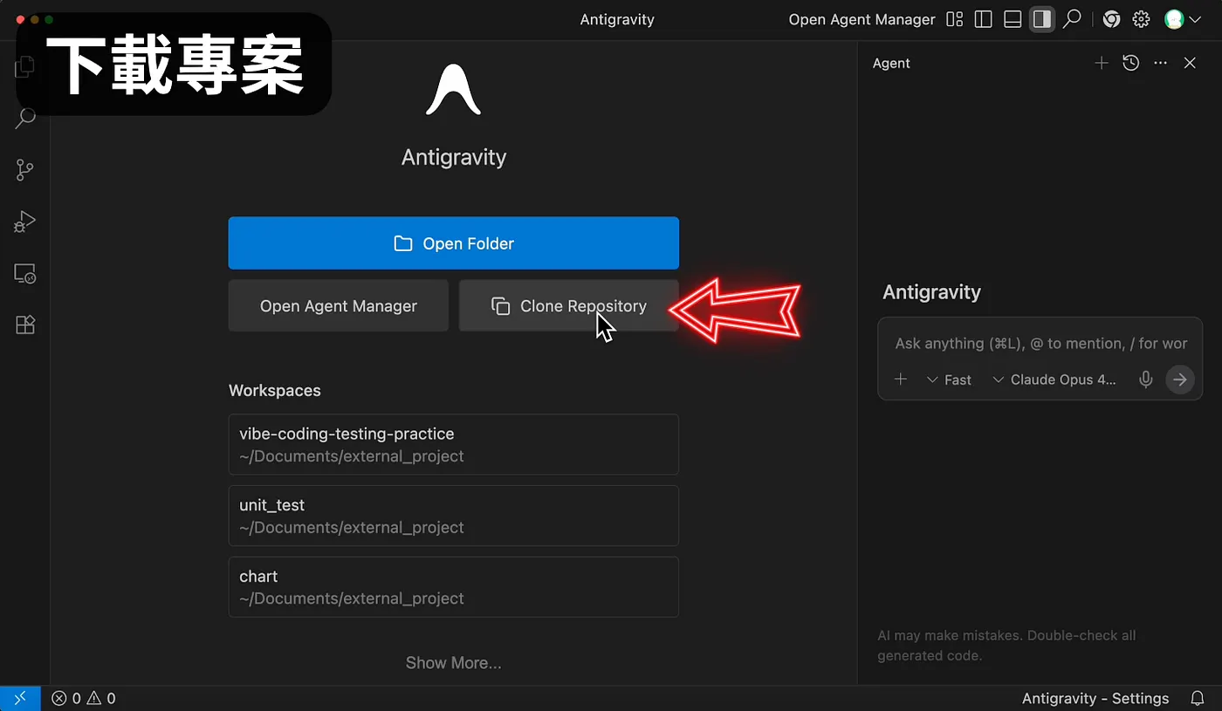Open the Claude Opus model dropdown
This screenshot has height=711, width=1222.
click(x=1054, y=379)
